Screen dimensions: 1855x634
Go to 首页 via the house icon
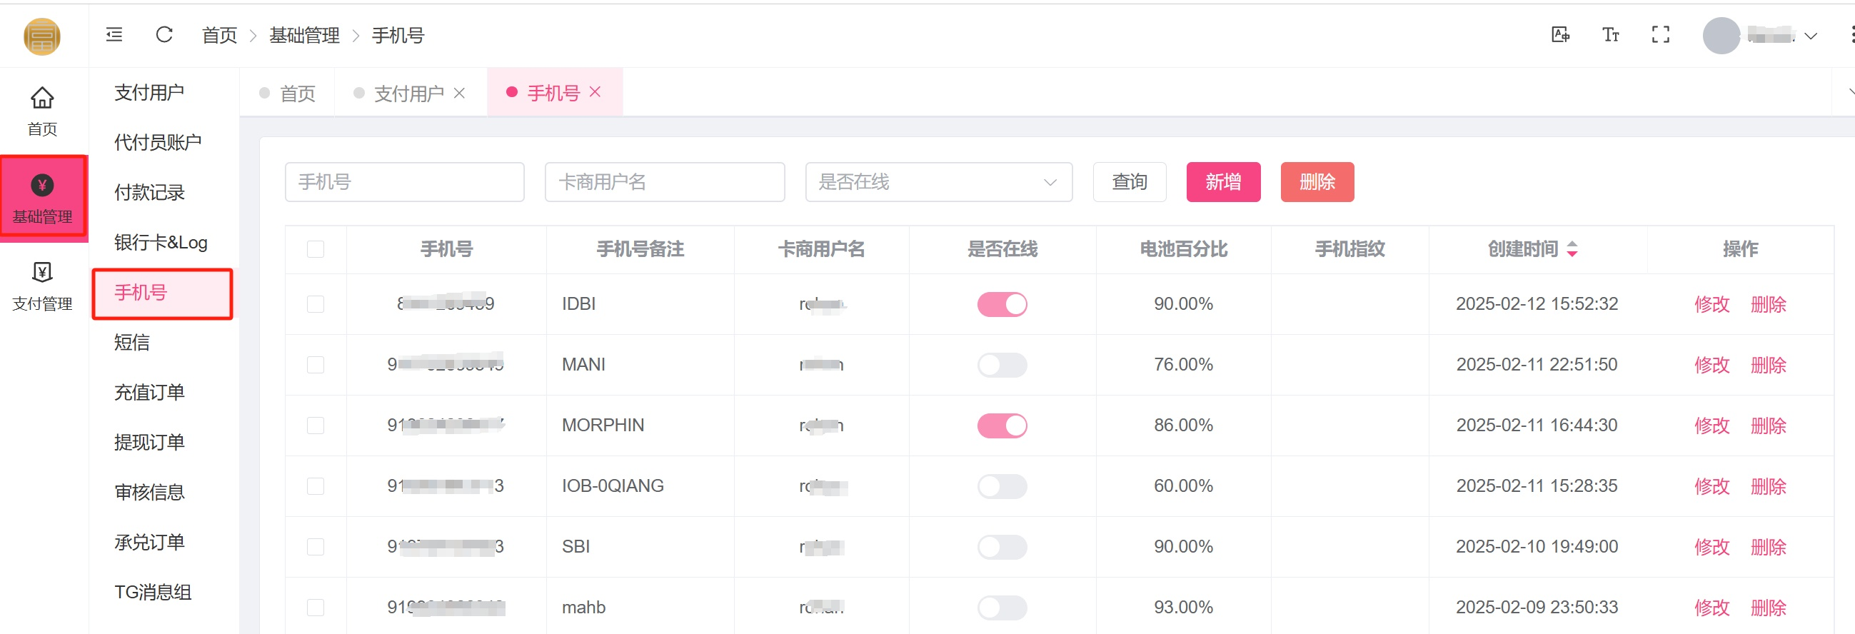(41, 97)
